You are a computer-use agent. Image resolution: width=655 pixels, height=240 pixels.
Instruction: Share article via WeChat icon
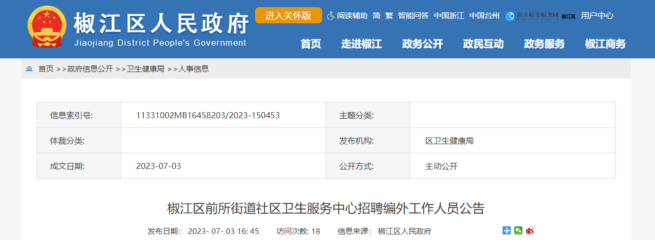pyautogui.click(x=518, y=230)
